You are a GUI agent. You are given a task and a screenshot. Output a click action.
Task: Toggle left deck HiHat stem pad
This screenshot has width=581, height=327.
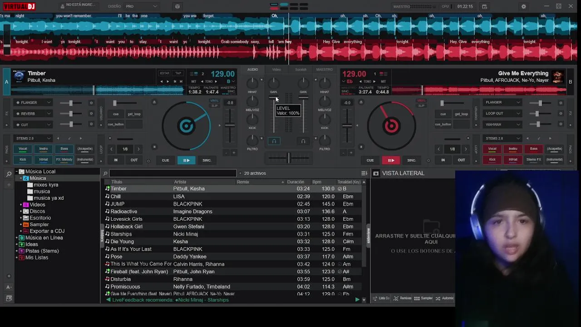[44, 159]
